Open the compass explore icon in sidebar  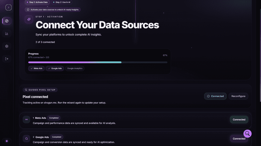coord(7,21)
